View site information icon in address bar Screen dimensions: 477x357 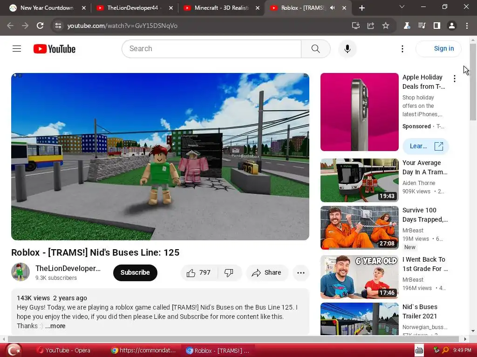point(58,26)
